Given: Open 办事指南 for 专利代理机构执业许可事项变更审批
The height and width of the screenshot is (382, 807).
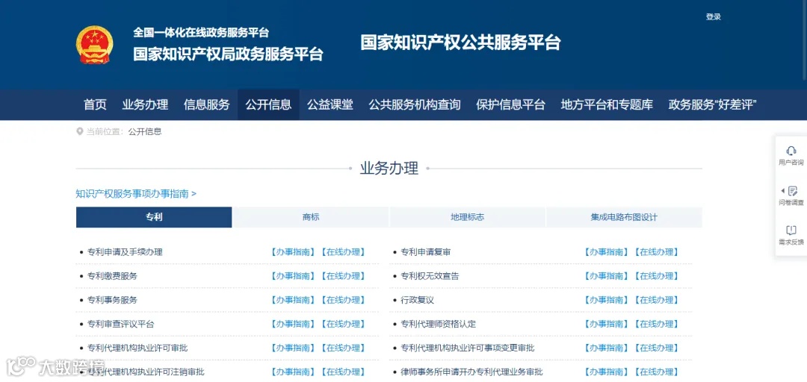Looking at the screenshot, I should 606,348.
